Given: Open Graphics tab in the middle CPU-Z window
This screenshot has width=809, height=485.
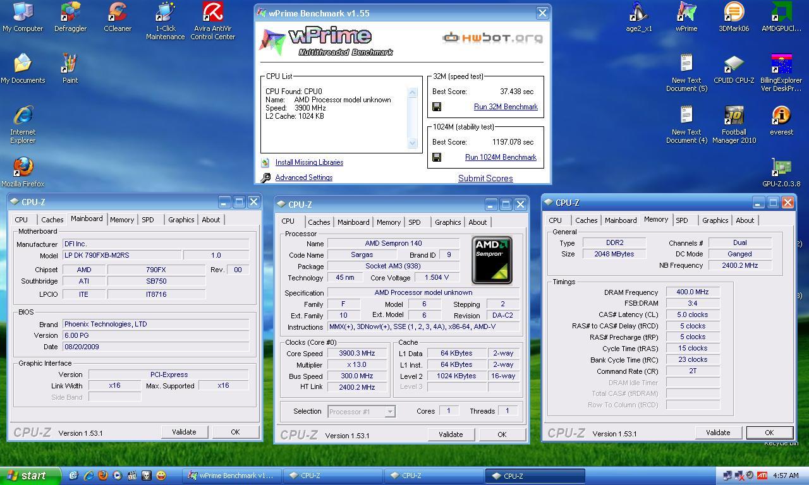Looking at the screenshot, I should coord(447,222).
